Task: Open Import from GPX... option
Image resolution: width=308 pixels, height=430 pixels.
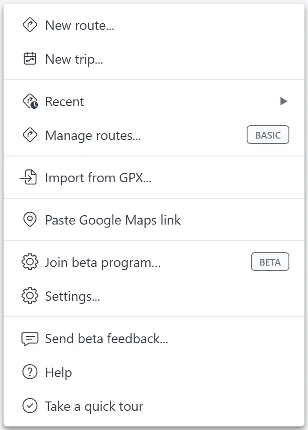Action: pos(154,177)
